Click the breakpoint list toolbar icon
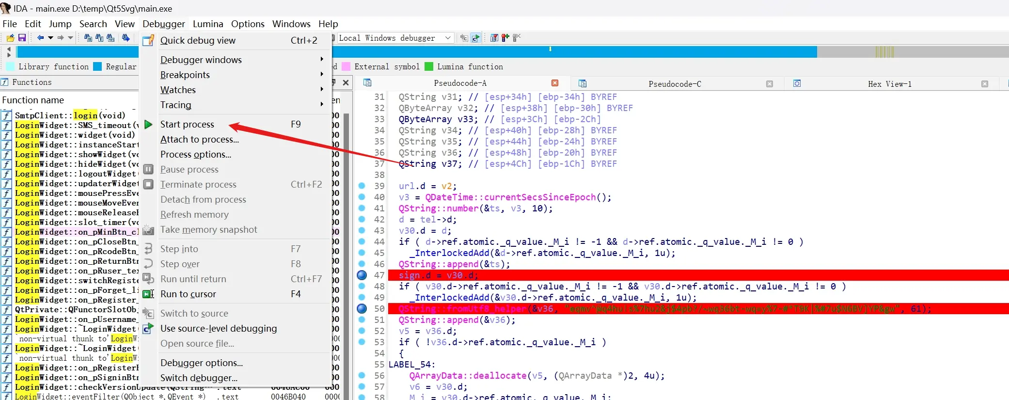The height and width of the screenshot is (400, 1009). pyautogui.click(x=494, y=38)
